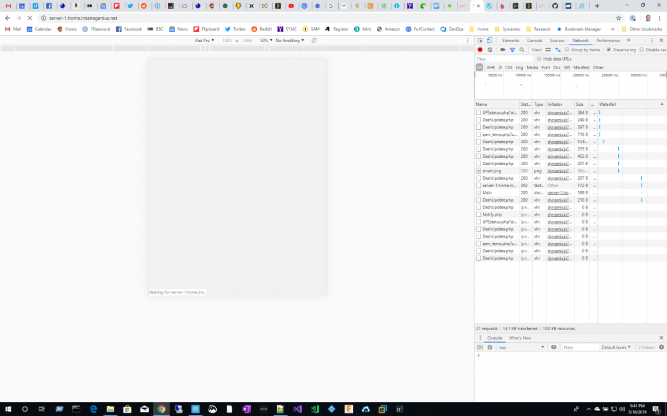Click the address bar URL
Viewport: 667px width, 416px height.
(x=83, y=18)
